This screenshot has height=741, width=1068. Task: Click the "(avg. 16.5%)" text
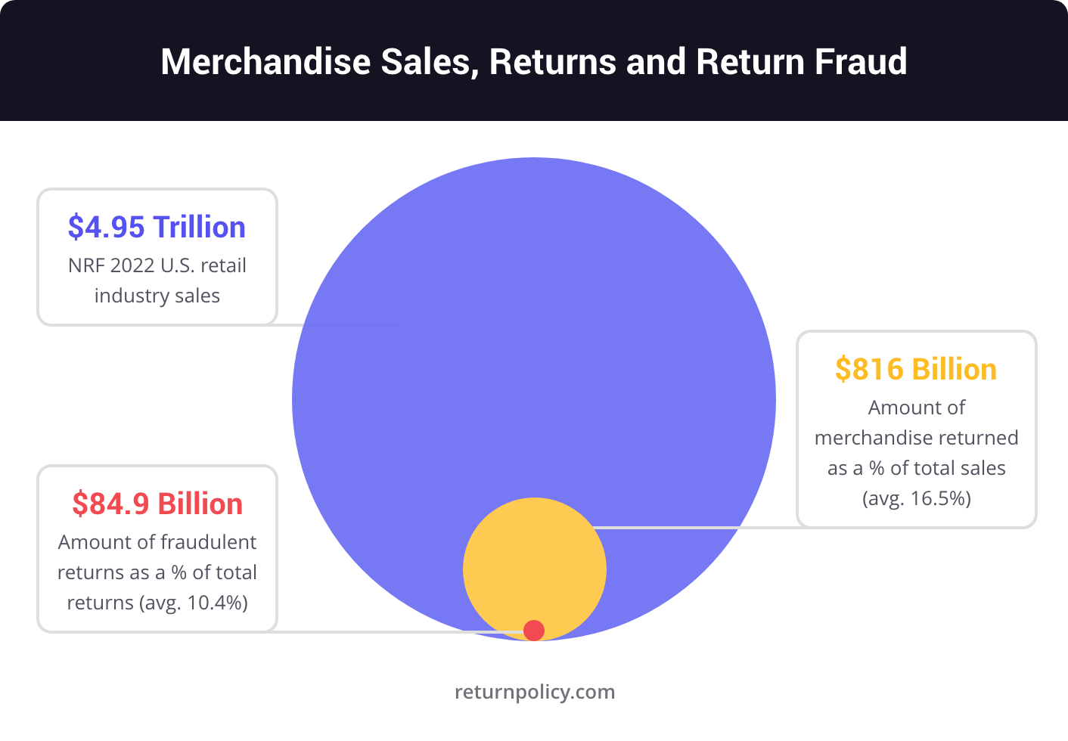pyautogui.click(x=917, y=498)
